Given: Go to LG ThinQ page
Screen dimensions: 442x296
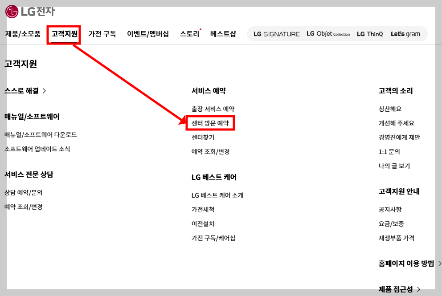Looking at the screenshot, I should point(370,34).
